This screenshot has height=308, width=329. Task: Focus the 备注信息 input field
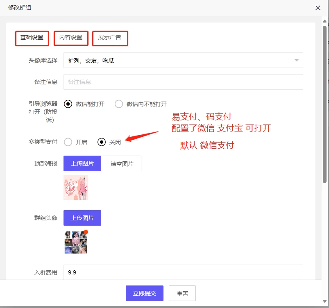[183, 82]
